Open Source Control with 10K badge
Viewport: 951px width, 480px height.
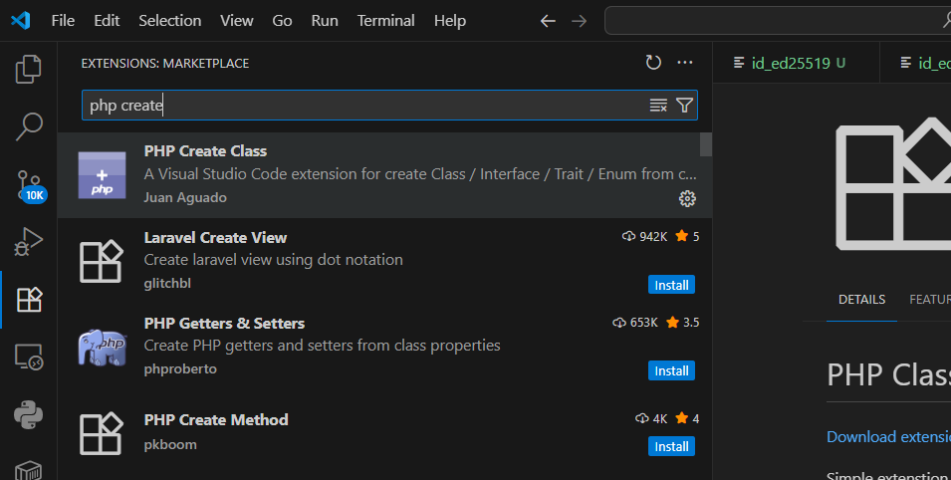click(x=29, y=185)
